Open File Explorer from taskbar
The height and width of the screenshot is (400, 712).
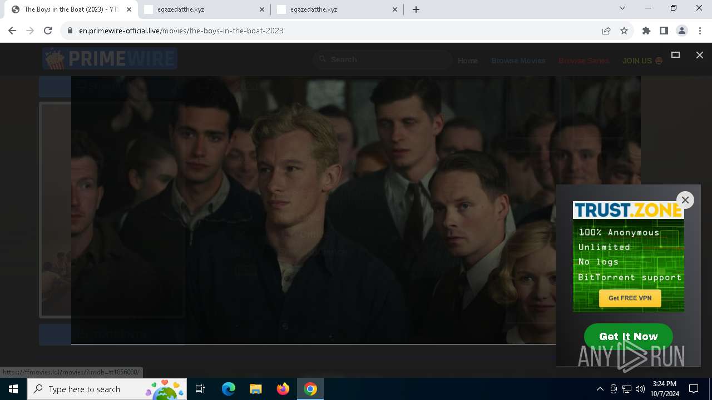255,389
